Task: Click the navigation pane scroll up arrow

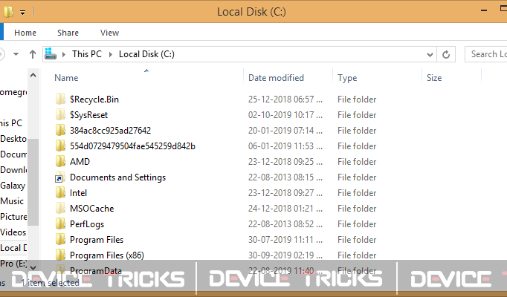Action: 33,76
